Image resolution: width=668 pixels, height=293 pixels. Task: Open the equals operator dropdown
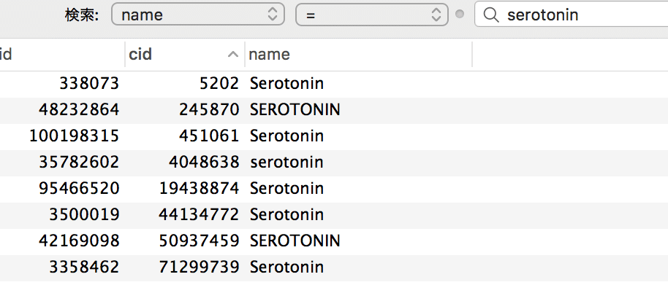tap(372, 15)
